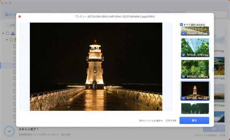The width and height of the screenshot is (230, 140).
Task: Uncheck 4459d3...8b6.jpg thumbnail checkbox
Action: pos(184,76)
